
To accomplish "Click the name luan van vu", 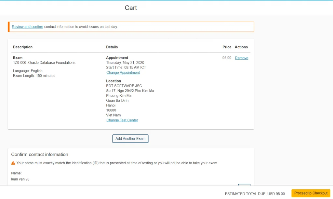I will 20,179.
